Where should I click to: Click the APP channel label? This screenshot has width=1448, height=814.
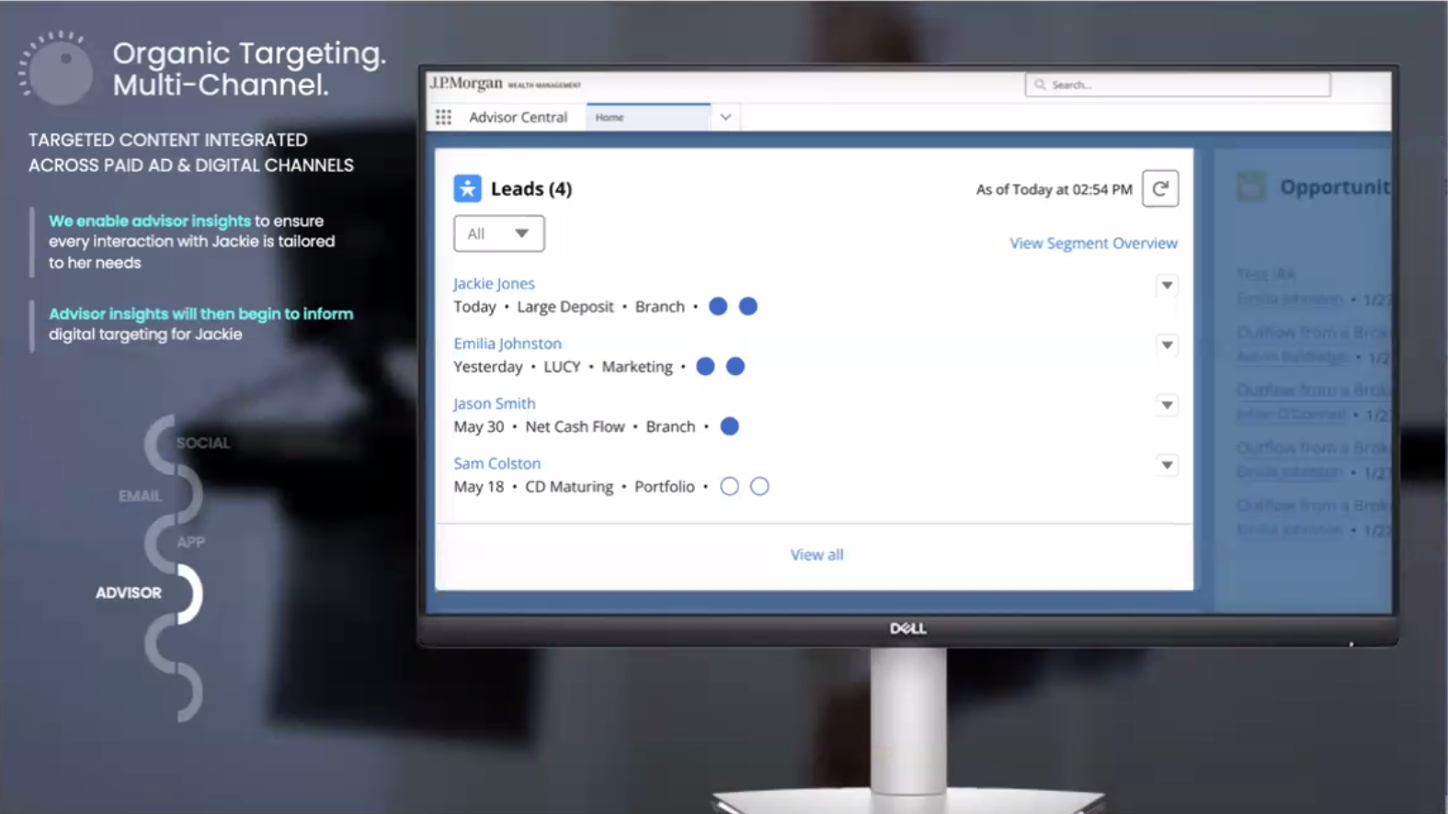click(191, 542)
